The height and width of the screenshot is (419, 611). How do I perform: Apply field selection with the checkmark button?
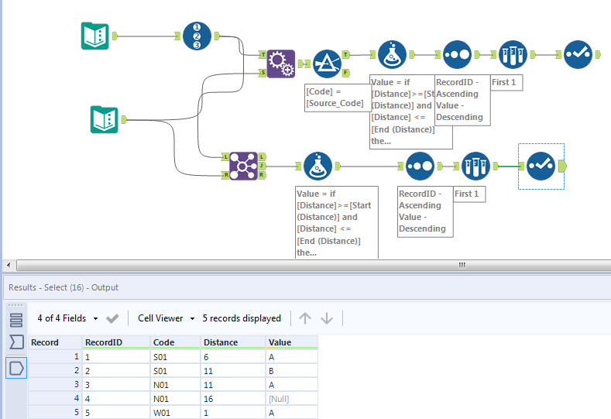tap(112, 318)
